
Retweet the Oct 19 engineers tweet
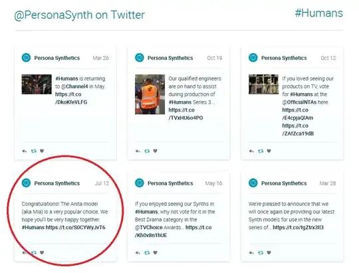click(147, 151)
